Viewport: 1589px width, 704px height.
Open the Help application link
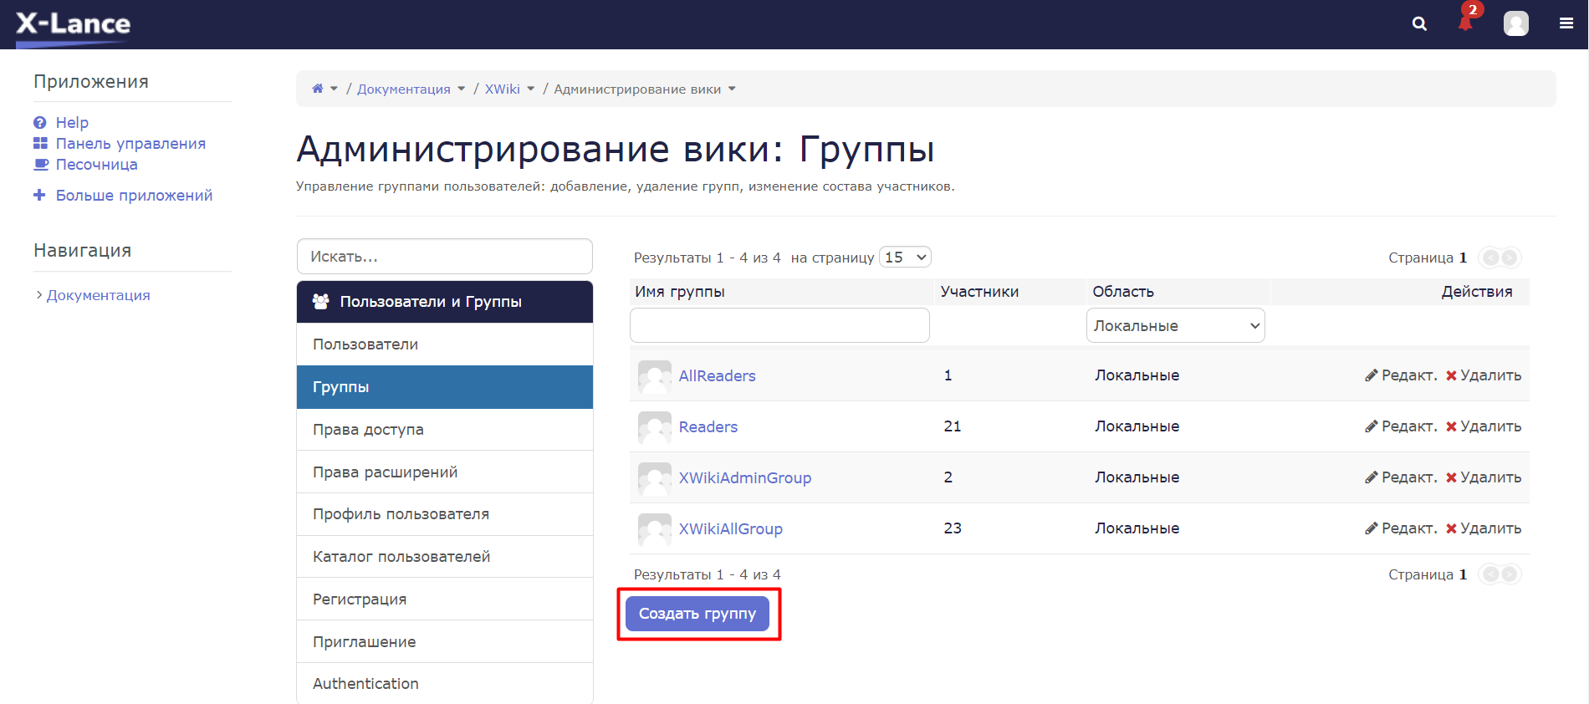(72, 123)
